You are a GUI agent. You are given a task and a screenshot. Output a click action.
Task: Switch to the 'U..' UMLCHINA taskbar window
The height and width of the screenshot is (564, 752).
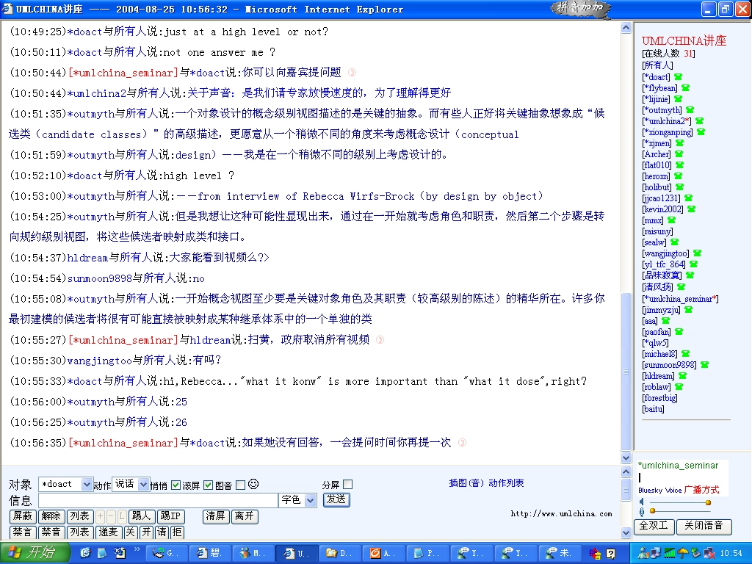tap(298, 554)
